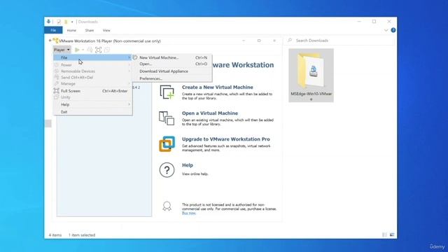
Task: Open the quick access toolbar customize arrow
Action: [x=72, y=22]
